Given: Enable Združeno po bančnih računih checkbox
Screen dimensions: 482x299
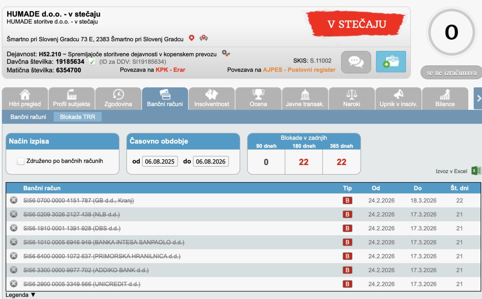Looking at the screenshot, I should (x=20, y=161).
